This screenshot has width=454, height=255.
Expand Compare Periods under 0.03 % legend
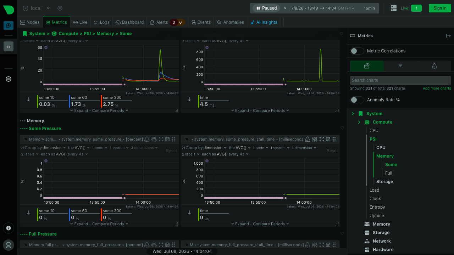pyautogui.click(x=99, y=110)
